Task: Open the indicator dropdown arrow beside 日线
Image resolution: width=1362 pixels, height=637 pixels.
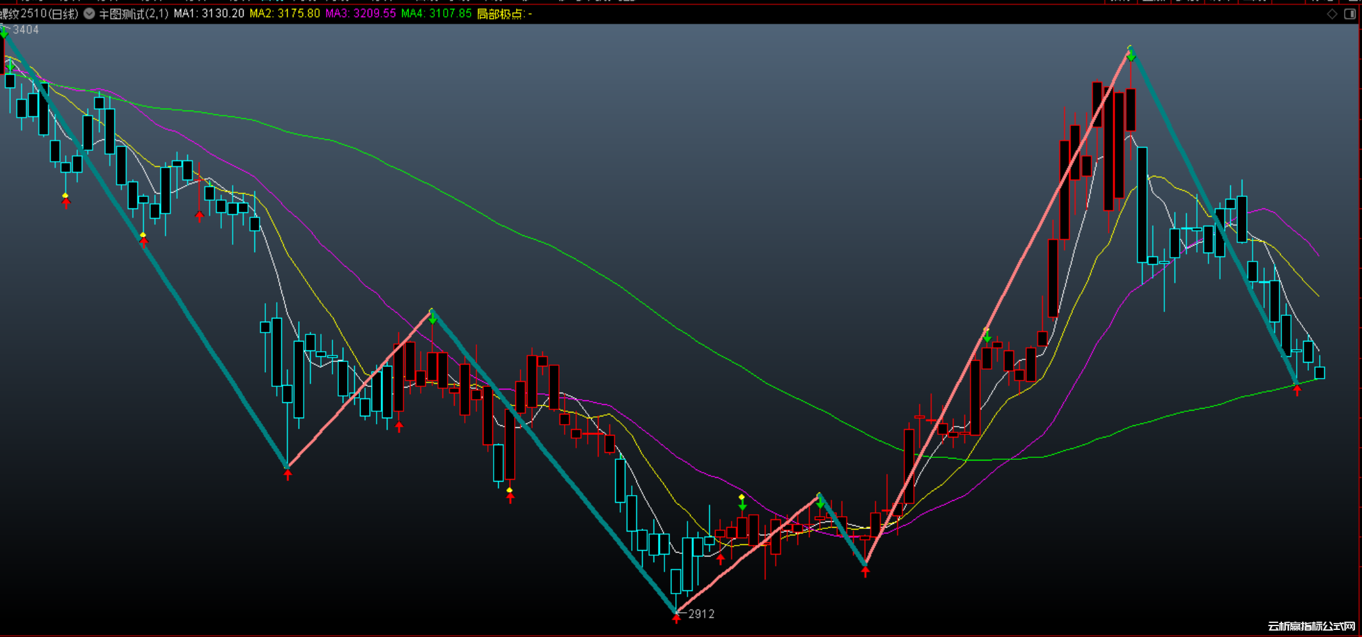Action: coord(90,13)
